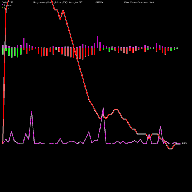The height and width of the screenshot is (192, 192).
Task: Click the Volume legend color swatch
Action: 2,5
